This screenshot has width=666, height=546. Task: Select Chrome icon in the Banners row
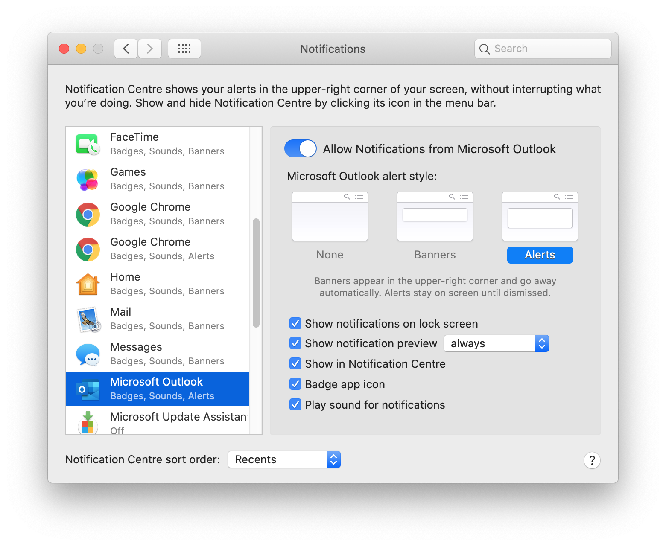pyautogui.click(x=88, y=214)
